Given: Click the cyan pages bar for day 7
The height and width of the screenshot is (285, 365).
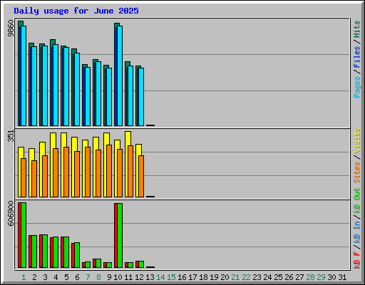Looking at the screenshot, I should click(88, 96).
